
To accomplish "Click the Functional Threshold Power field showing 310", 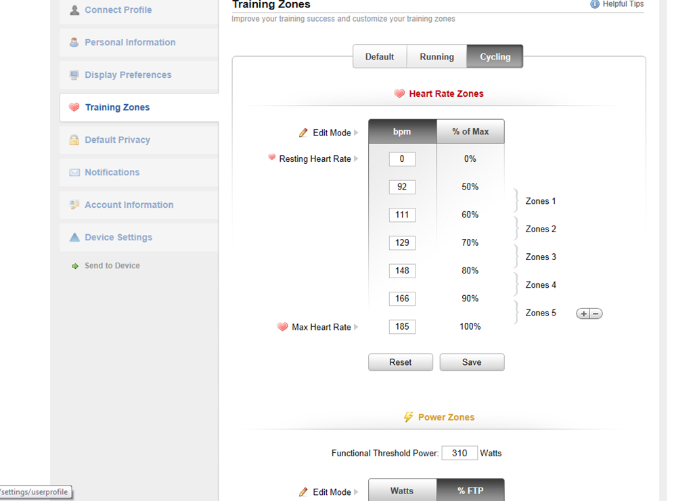I will tap(460, 453).
